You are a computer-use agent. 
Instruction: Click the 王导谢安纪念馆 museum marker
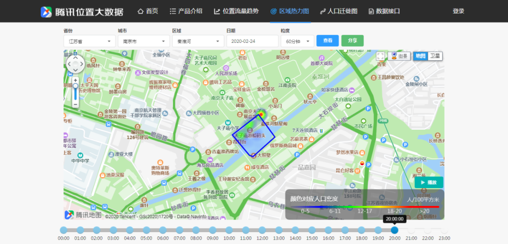(253, 179)
